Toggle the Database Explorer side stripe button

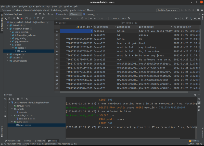2,22
